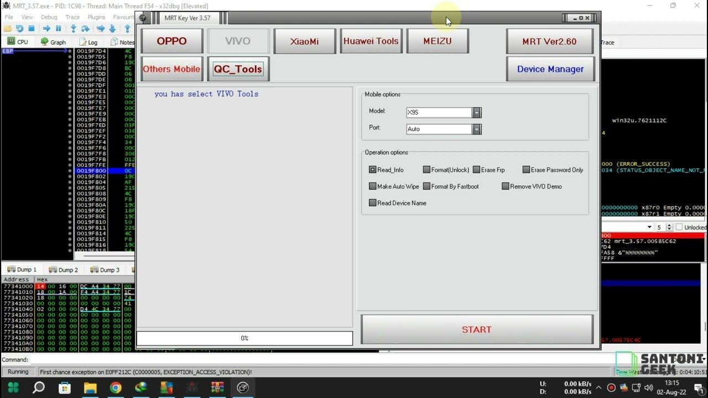Screen dimensions: 708x398
Task: Click the OPPO brand button
Action: coord(171,41)
